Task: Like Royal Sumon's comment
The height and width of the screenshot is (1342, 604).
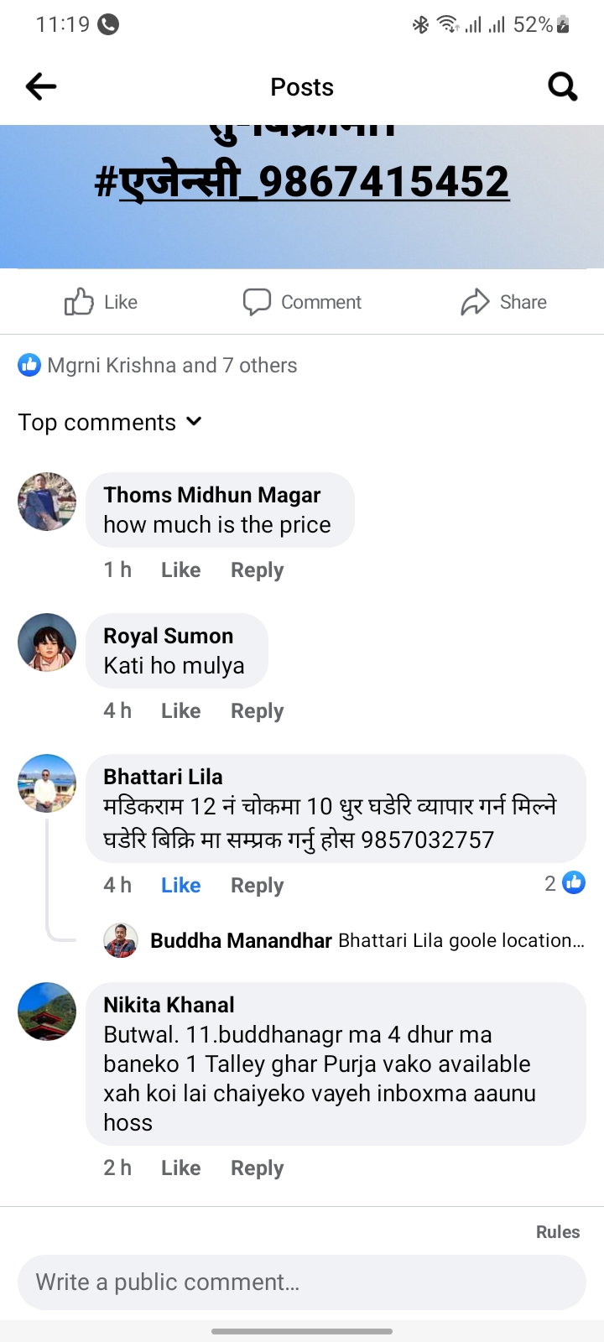Action: coord(180,711)
